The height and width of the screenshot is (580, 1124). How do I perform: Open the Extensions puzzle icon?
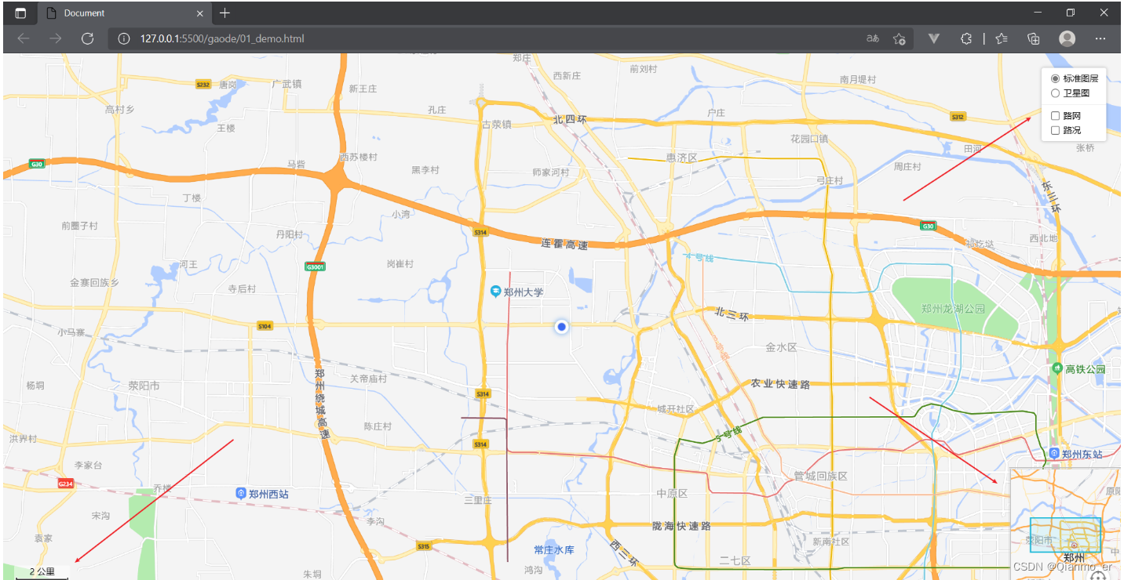point(966,38)
